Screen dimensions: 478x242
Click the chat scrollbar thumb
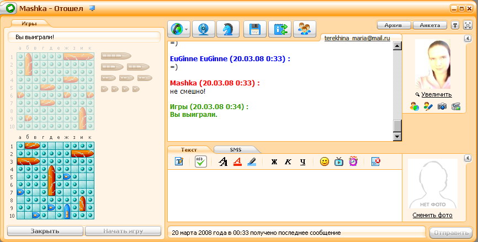[397, 126]
